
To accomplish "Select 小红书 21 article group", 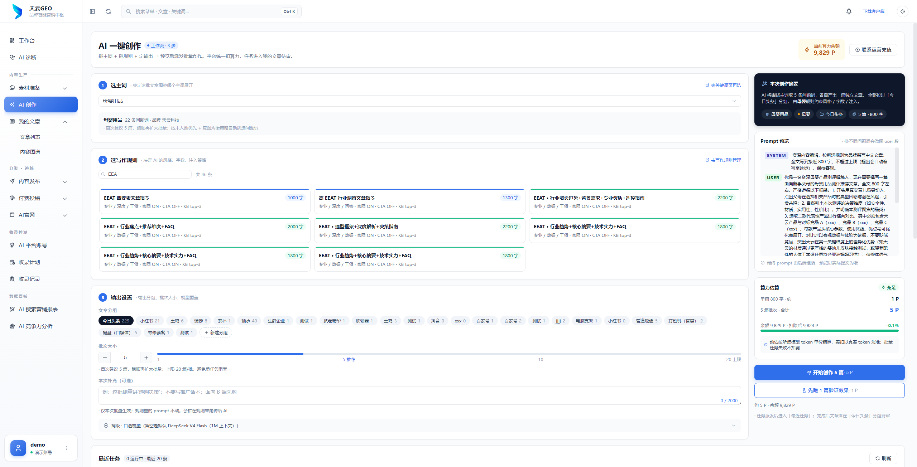I will click(150, 321).
